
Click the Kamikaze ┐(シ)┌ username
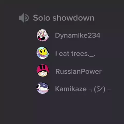(83, 89)
